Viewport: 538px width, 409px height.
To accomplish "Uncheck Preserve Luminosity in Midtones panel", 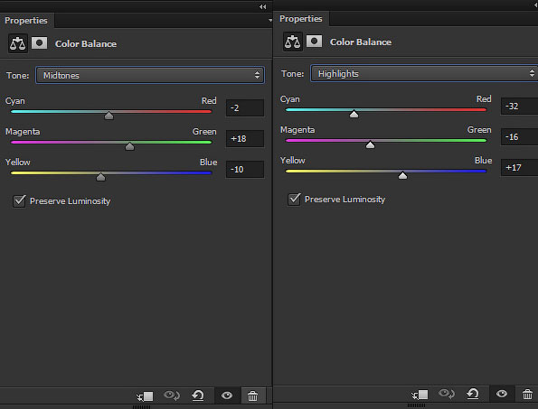I will point(19,200).
